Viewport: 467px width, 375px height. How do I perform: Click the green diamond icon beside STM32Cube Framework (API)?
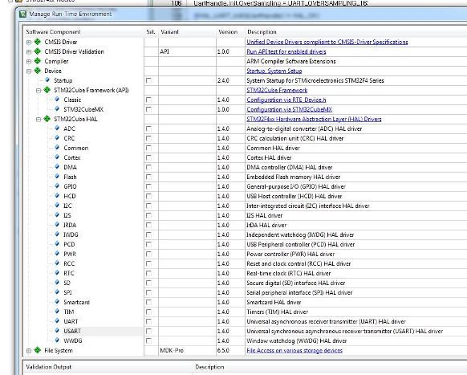tap(47, 90)
